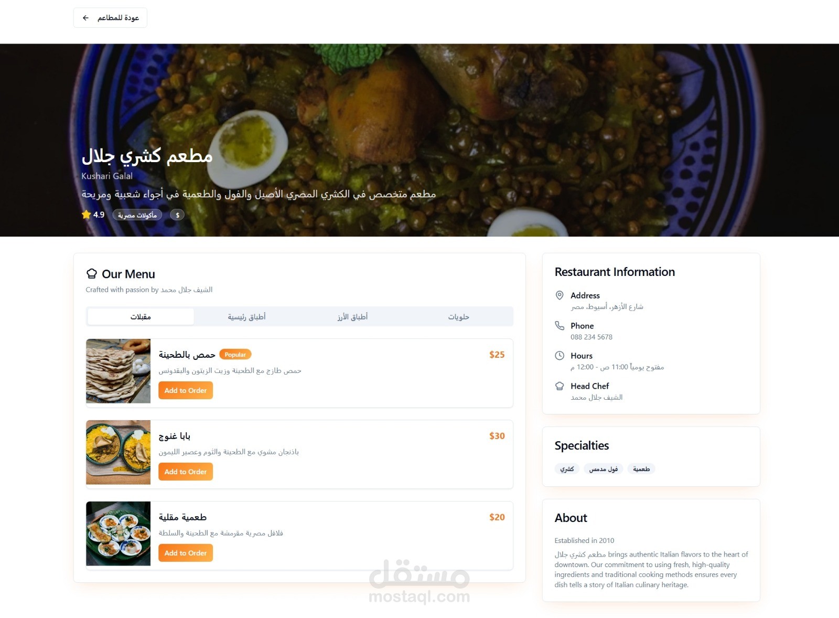The image size is (839, 618).
Task: Click the clock icon beside Hours
Action: [x=560, y=356]
